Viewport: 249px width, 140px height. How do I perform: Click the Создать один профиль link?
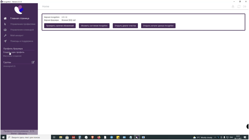pos(14,52)
